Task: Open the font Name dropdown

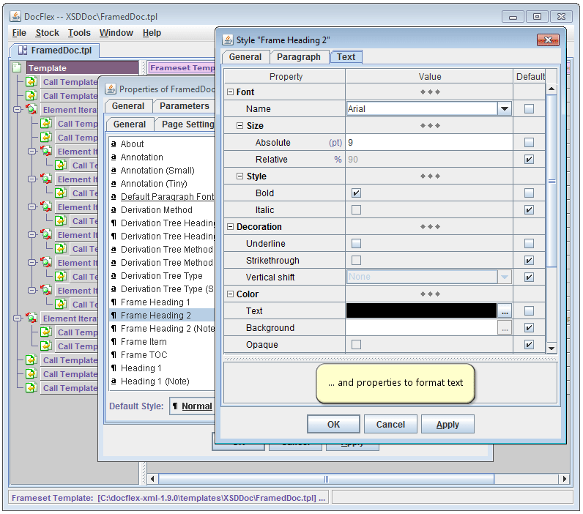Action: 504,109
